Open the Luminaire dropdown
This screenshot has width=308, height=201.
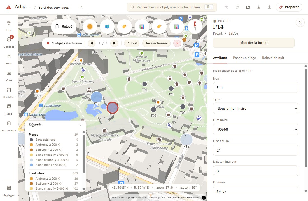[x=256, y=129]
